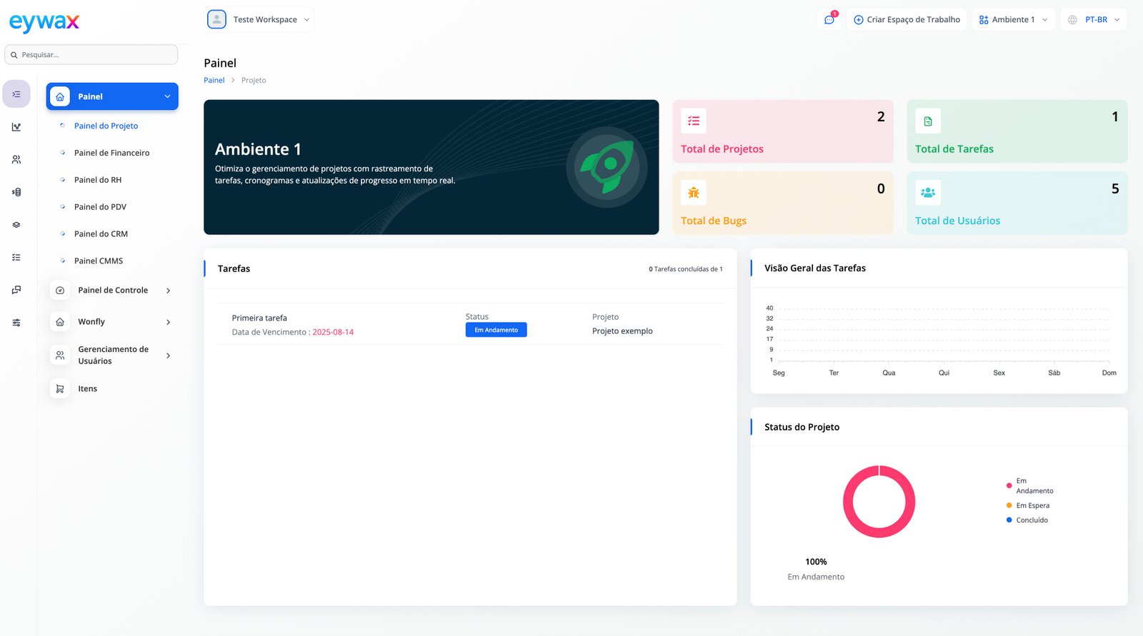Click the dollar coins finance icon

pos(16,192)
